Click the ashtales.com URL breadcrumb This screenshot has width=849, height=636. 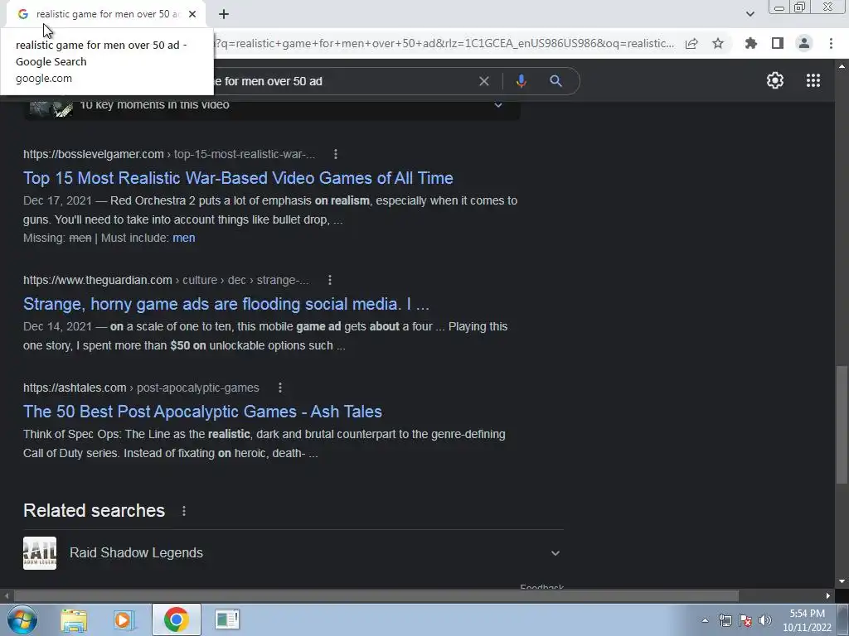click(141, 388)
